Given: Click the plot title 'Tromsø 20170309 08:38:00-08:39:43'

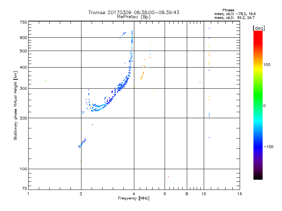Looking at the screenshot, I should coord(134,12).
